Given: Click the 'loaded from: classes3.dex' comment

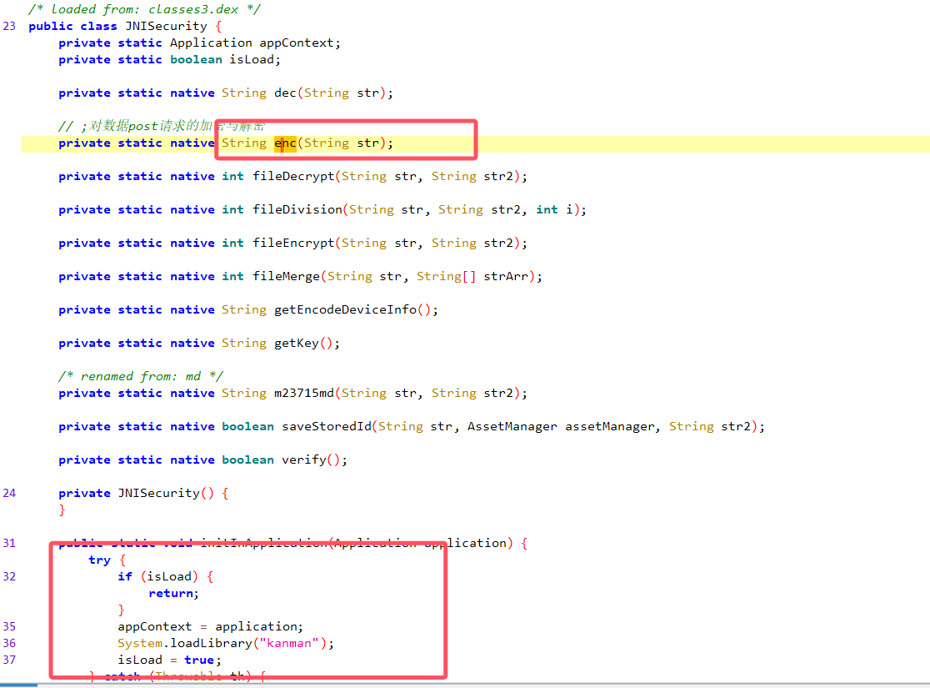Looking at the screenshot, I should pyautogui.click(x=144, y=9).
